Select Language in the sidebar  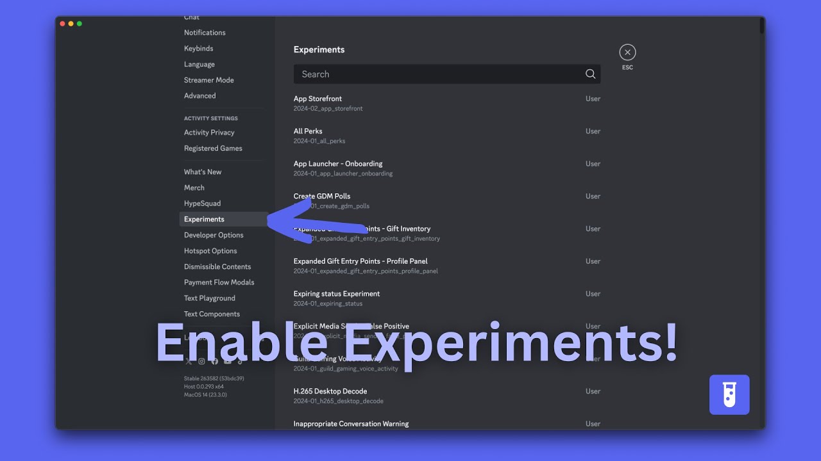tap(199, 65)
